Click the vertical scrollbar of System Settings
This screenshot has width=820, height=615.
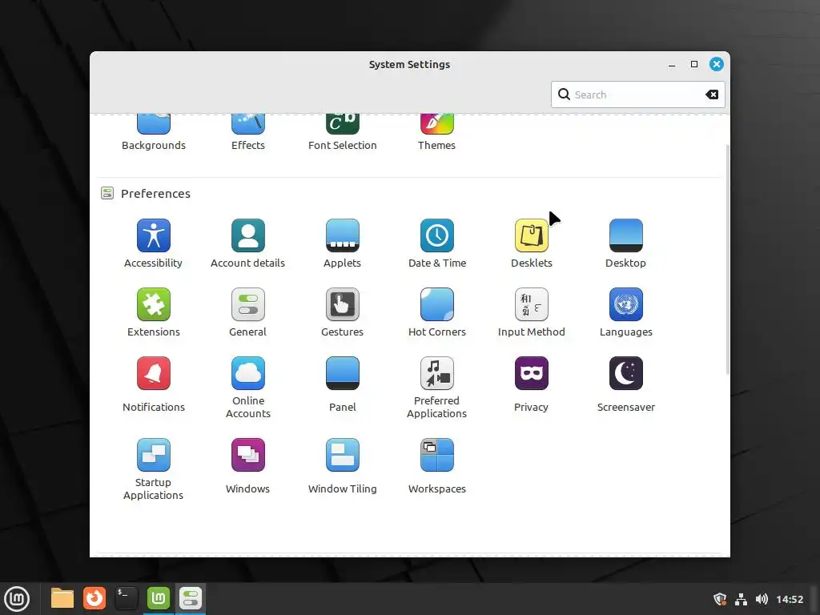pos(727,259)
